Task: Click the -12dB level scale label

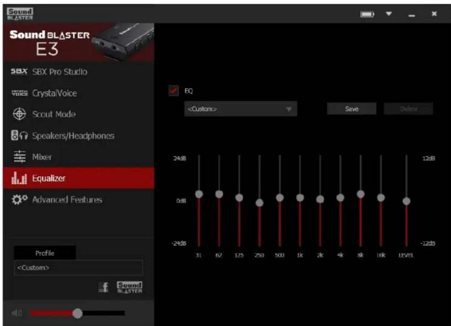Action: (x=428, y=243)
